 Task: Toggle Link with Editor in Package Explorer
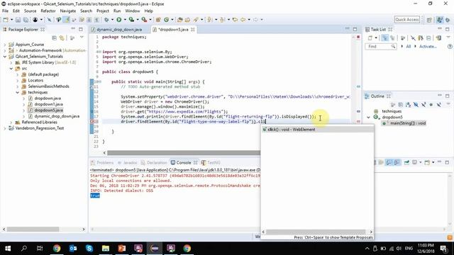(62, 38)
